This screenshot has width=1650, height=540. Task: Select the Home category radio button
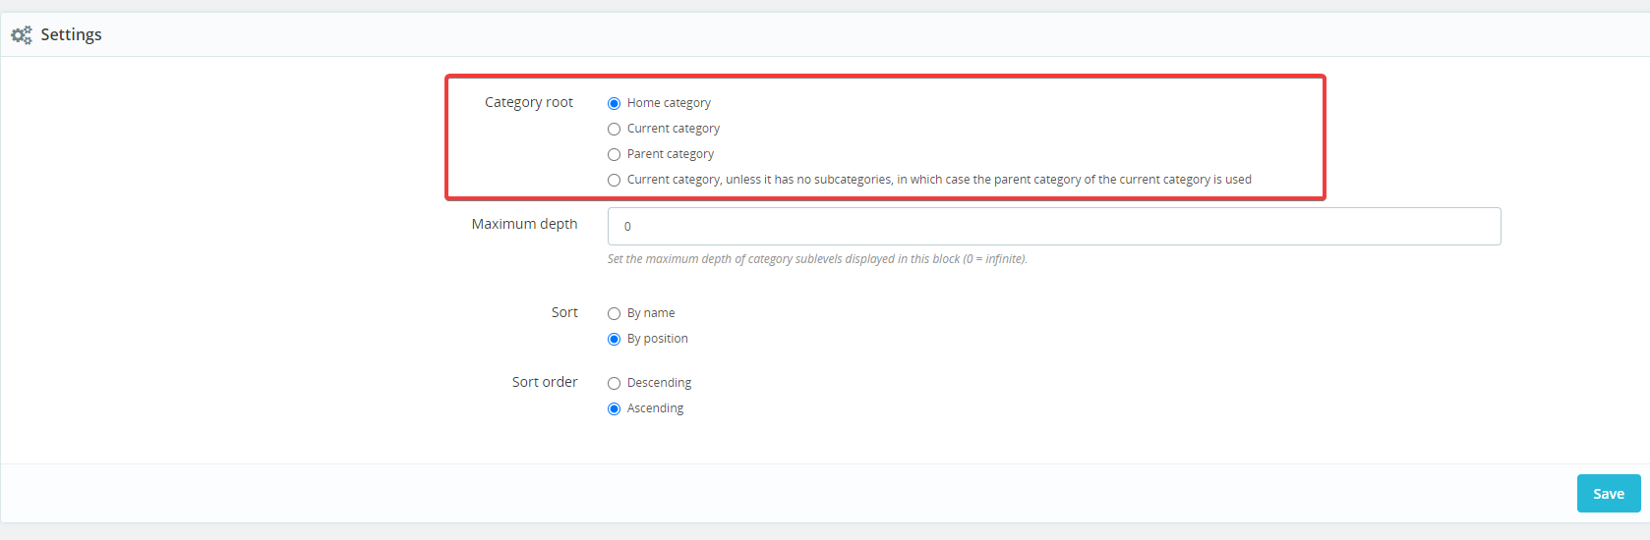614,103
